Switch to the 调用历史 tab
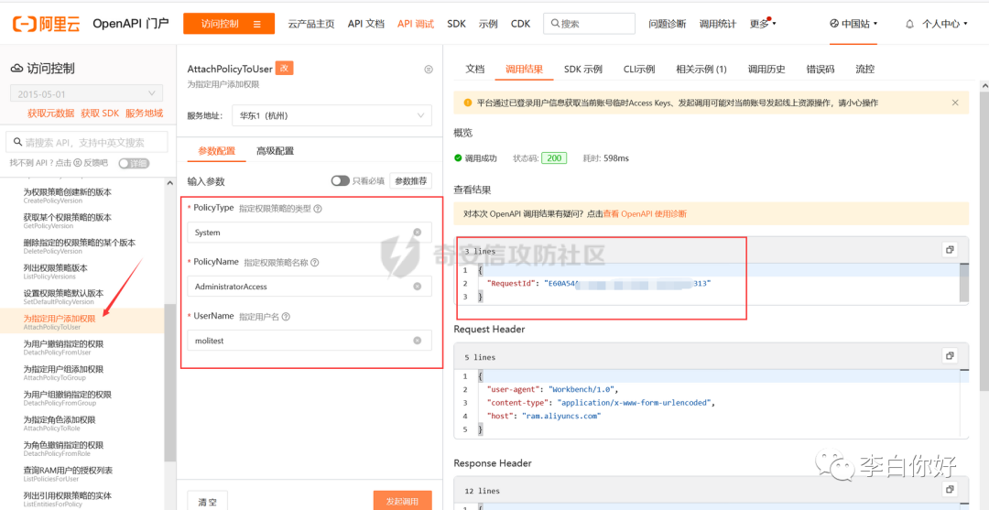The image size is (989, 510). point(766,69)
